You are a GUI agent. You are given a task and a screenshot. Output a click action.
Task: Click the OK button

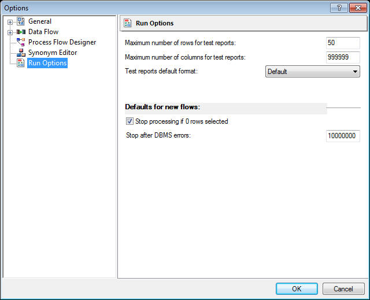(x=297, y=288)
